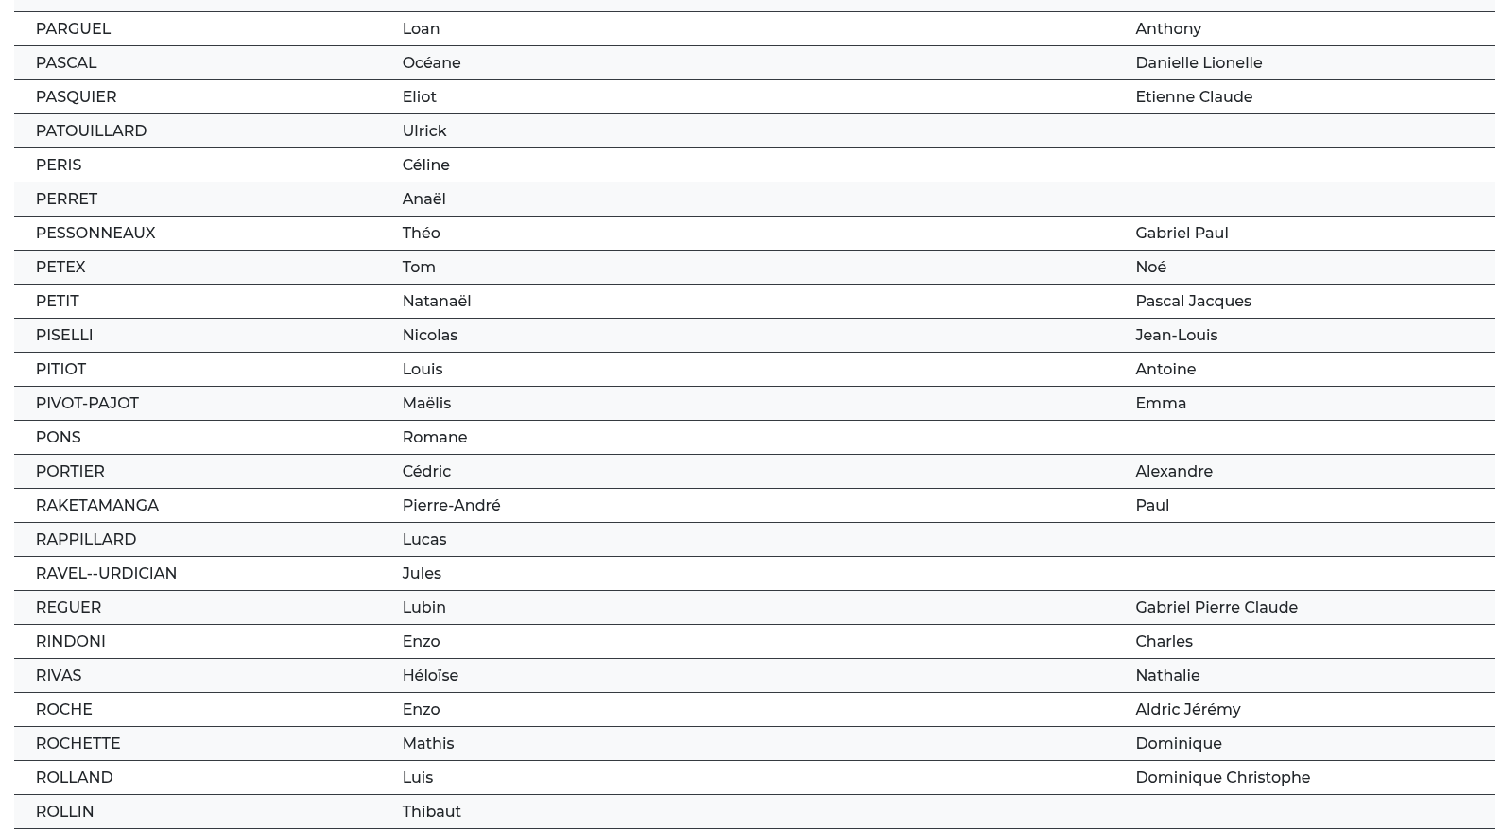Select Aldric Jérémy in ROCHE row
This screenshot has height=832, width=1501.
click(1187, 710)
